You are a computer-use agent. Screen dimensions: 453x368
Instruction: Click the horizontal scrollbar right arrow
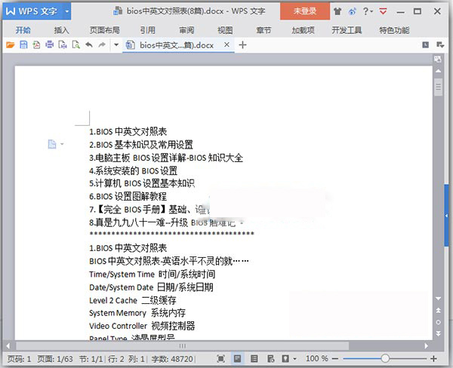point(427,346)
